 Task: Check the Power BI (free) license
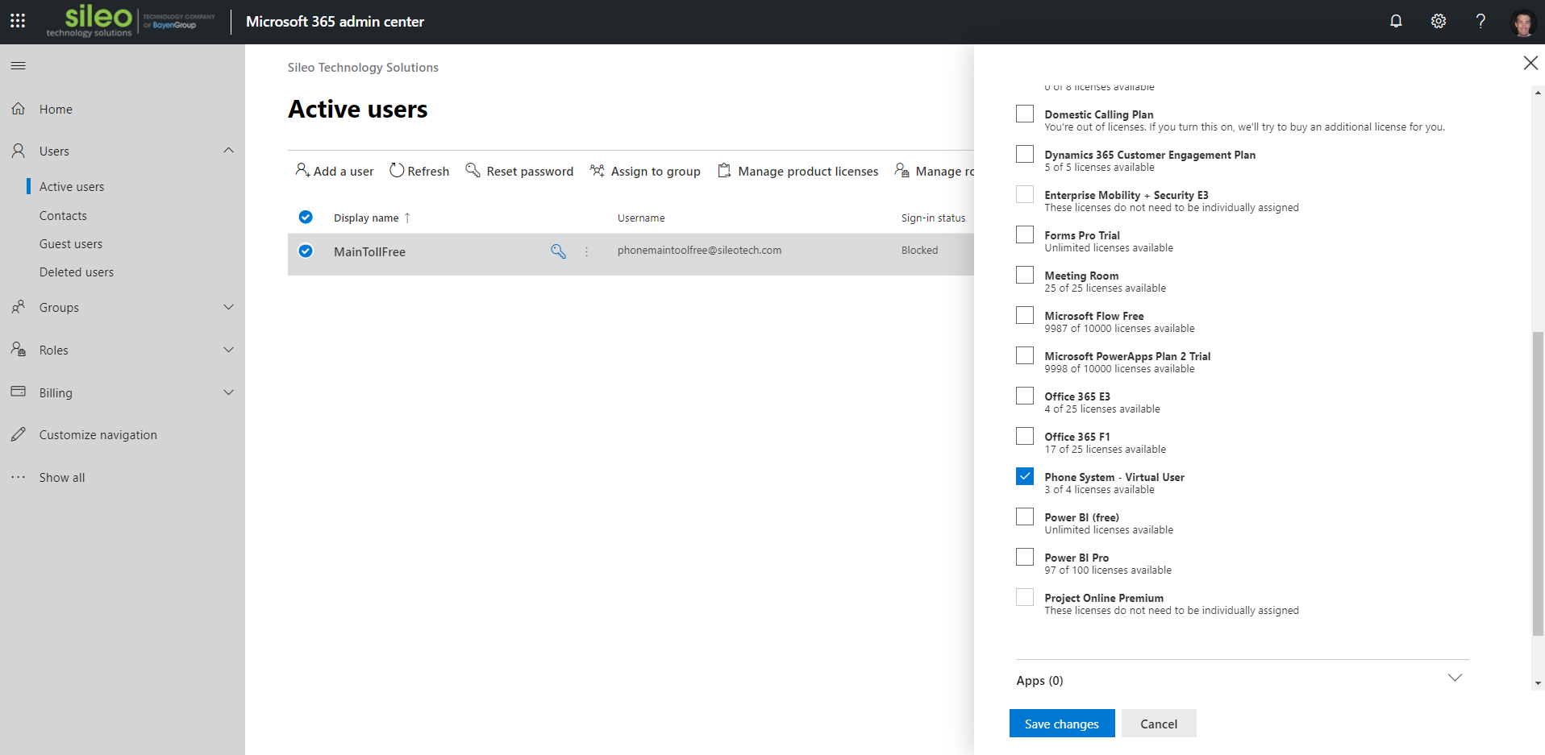pos(1024,516)
